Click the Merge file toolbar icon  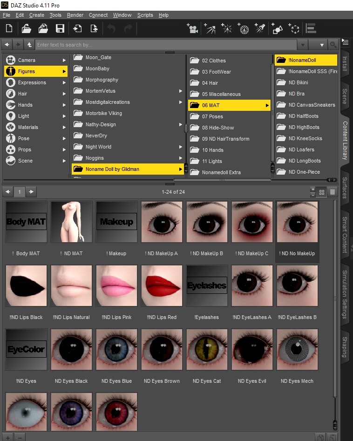(43, 28)
